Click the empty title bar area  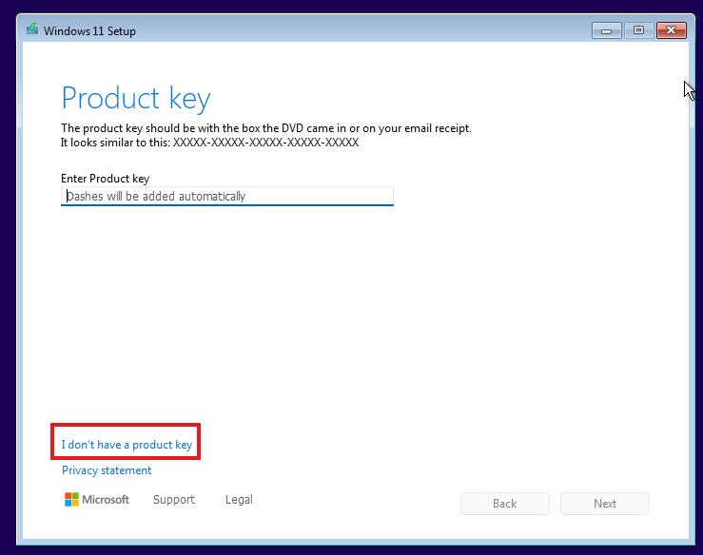tap(359, 30)
